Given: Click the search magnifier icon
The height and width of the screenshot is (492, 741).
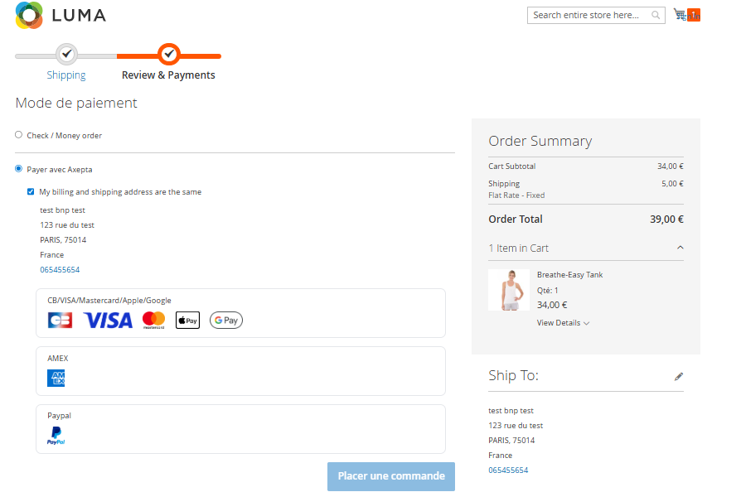Looking at the screenshot, I should [x=656, y=15].
